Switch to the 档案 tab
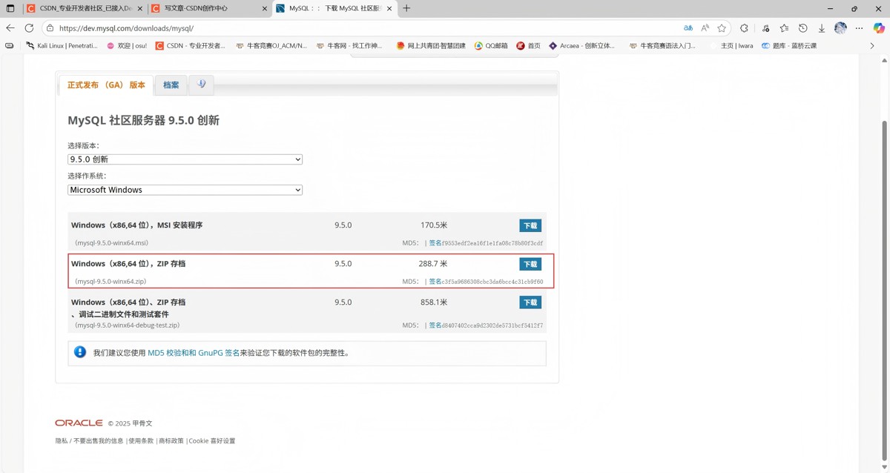The width and height of the screenshot is (890, 473). click(x=171, y=85)
